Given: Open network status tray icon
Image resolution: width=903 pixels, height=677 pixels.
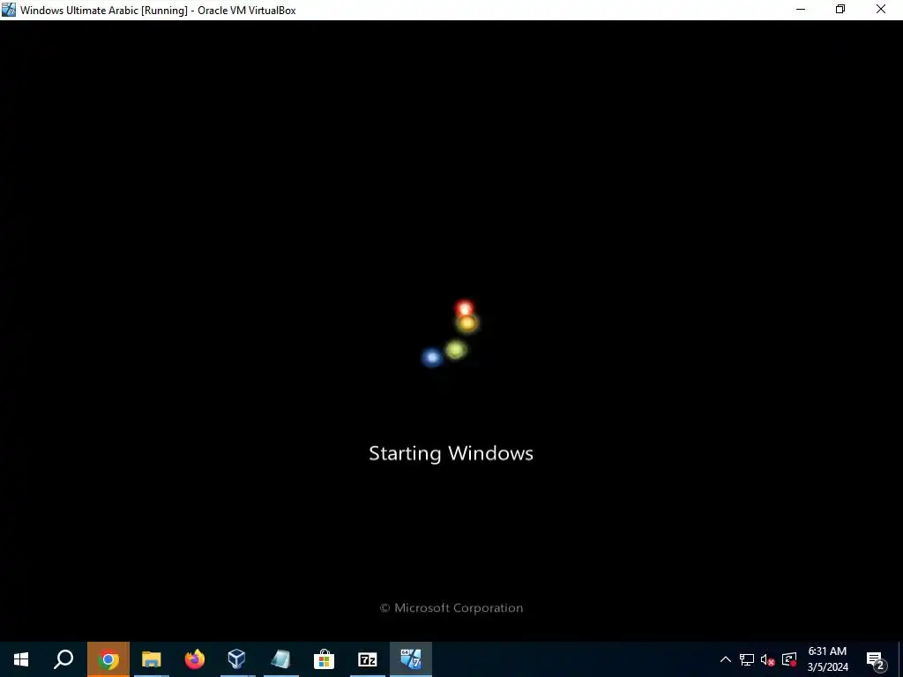Looking at the screenshot, I should (747, 659).
